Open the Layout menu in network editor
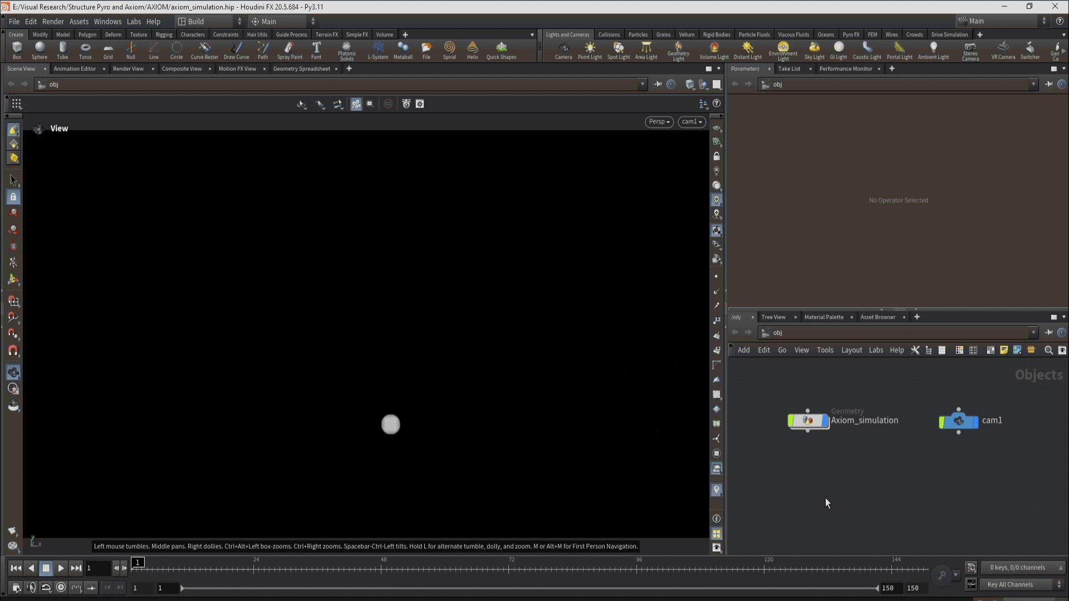 (851, 350)
